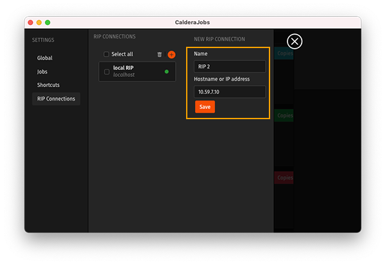
Task: Click the green Copies button in background
Action: [x=284, y=115]
